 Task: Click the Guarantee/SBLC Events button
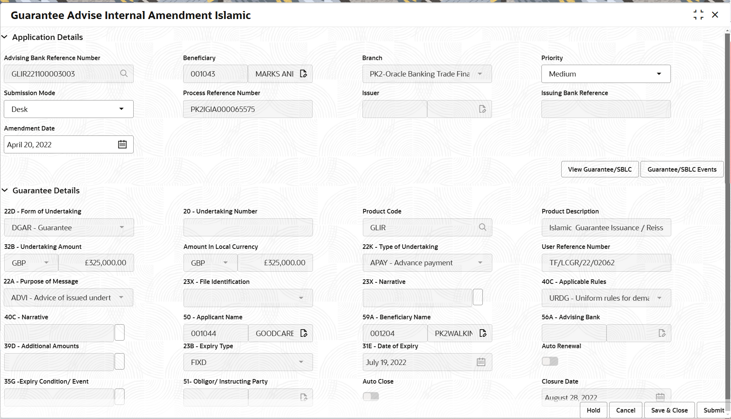(x=682, y=169)
